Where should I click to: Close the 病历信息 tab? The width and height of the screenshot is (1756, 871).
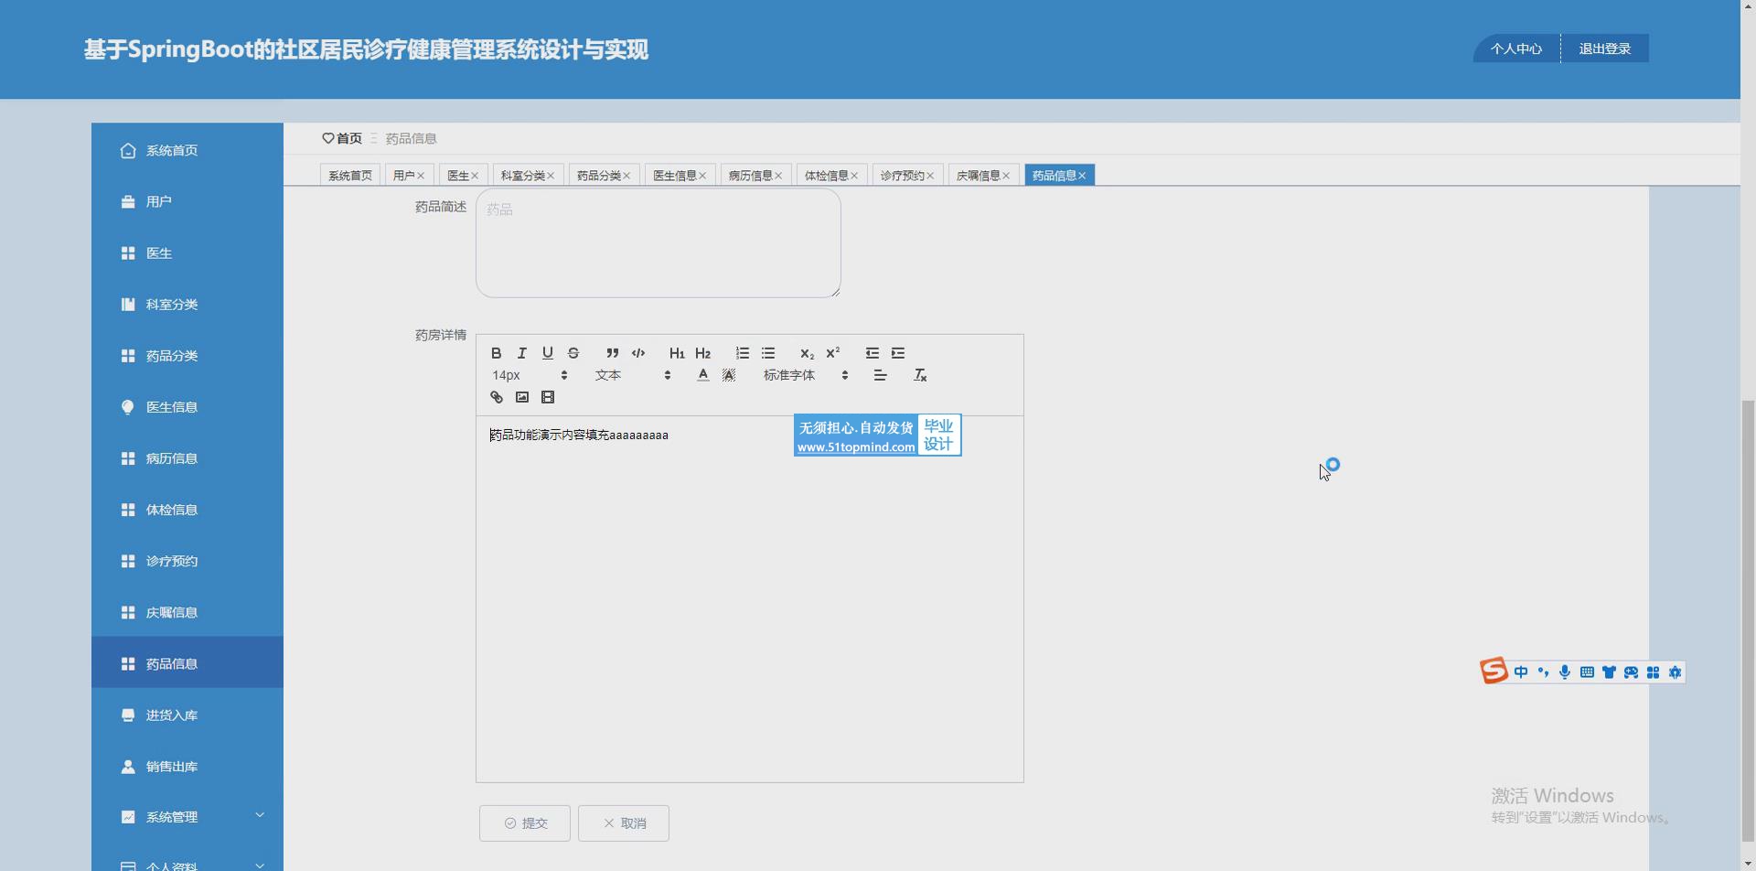(778, 176)
